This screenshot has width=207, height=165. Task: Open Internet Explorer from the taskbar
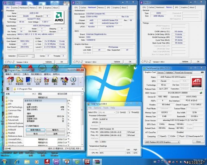click(x=17, y=162)
